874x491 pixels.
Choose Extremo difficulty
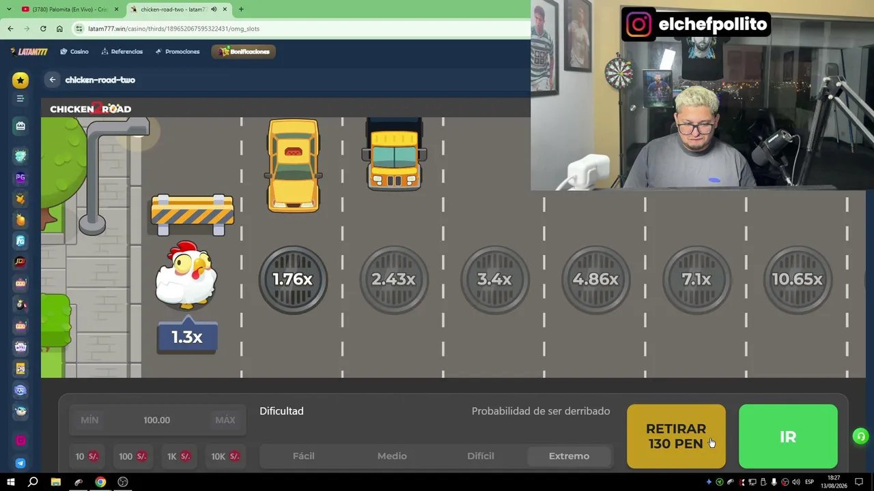(569, 456)
